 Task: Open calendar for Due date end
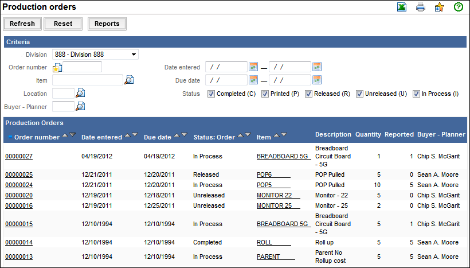click(x=317, y=80)
